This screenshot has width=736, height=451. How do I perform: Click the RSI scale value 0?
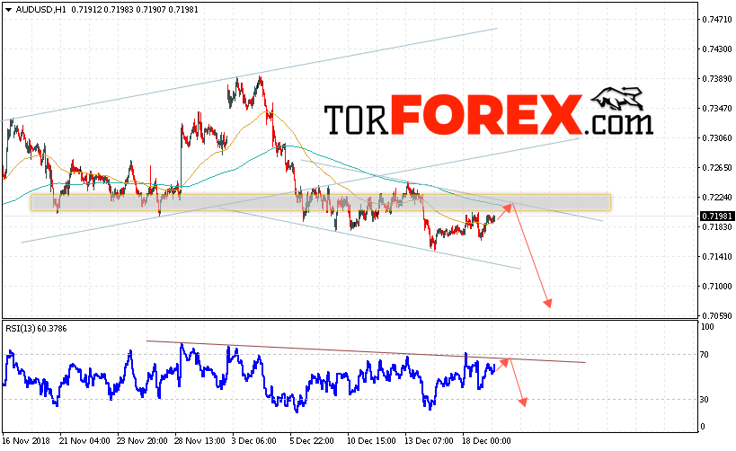(703, 427)
